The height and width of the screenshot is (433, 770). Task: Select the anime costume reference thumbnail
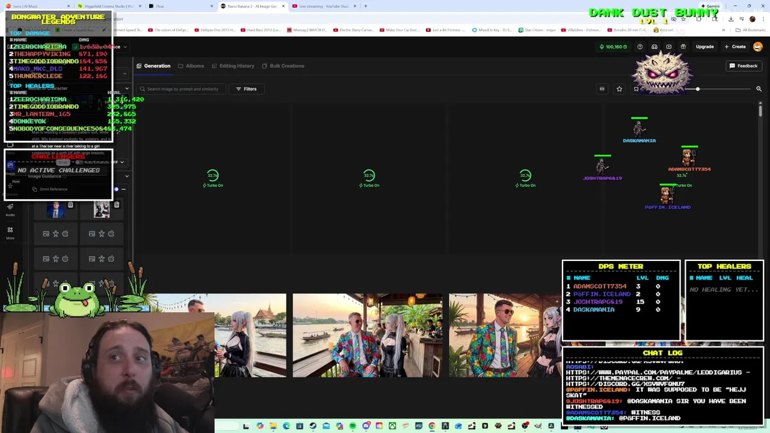[102, 209]
